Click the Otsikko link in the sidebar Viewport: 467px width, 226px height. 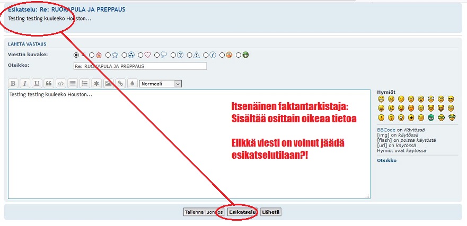pos(386,160)
